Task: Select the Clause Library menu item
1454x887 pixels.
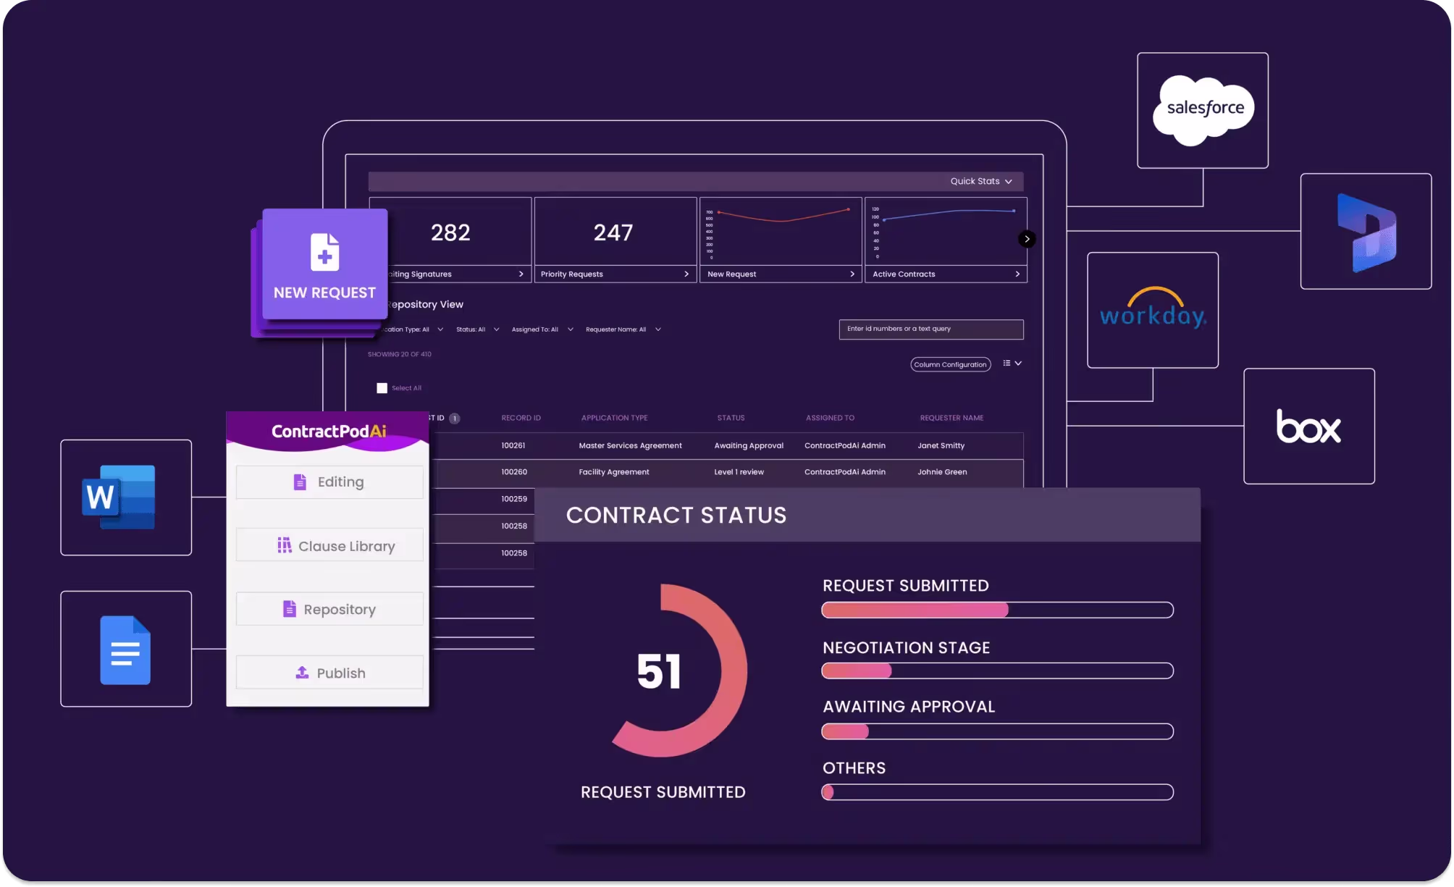Action: coord(329,545)
